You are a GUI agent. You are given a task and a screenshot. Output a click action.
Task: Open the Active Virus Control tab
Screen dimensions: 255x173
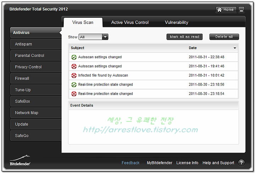(x=130, y=22)
